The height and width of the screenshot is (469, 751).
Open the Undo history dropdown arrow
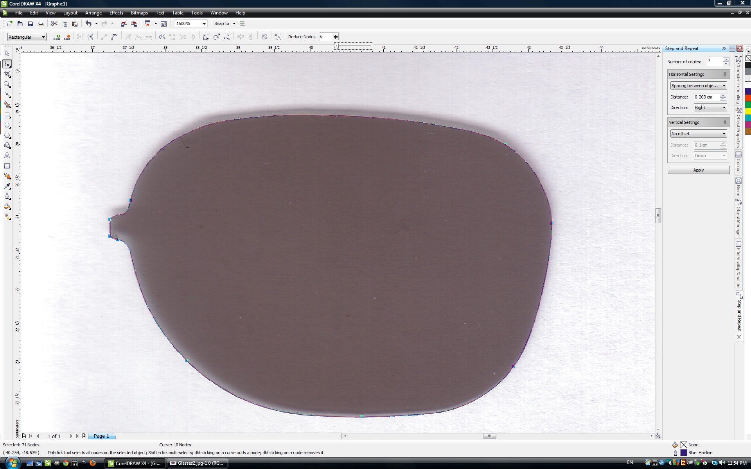(x=96, y=24)
